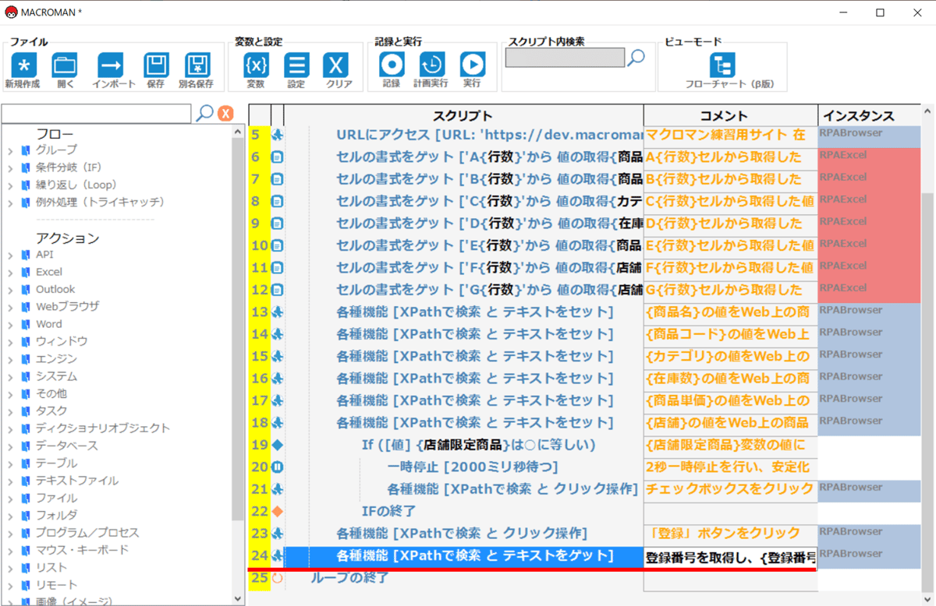The image size is (936, 606).
Task: Open the 変数 (Variables) manager
Action: click(x=257, y=65)
